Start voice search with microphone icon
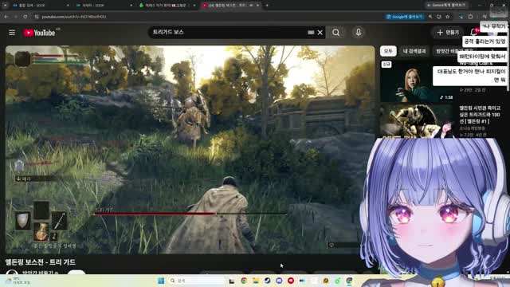 pos(358,32)
